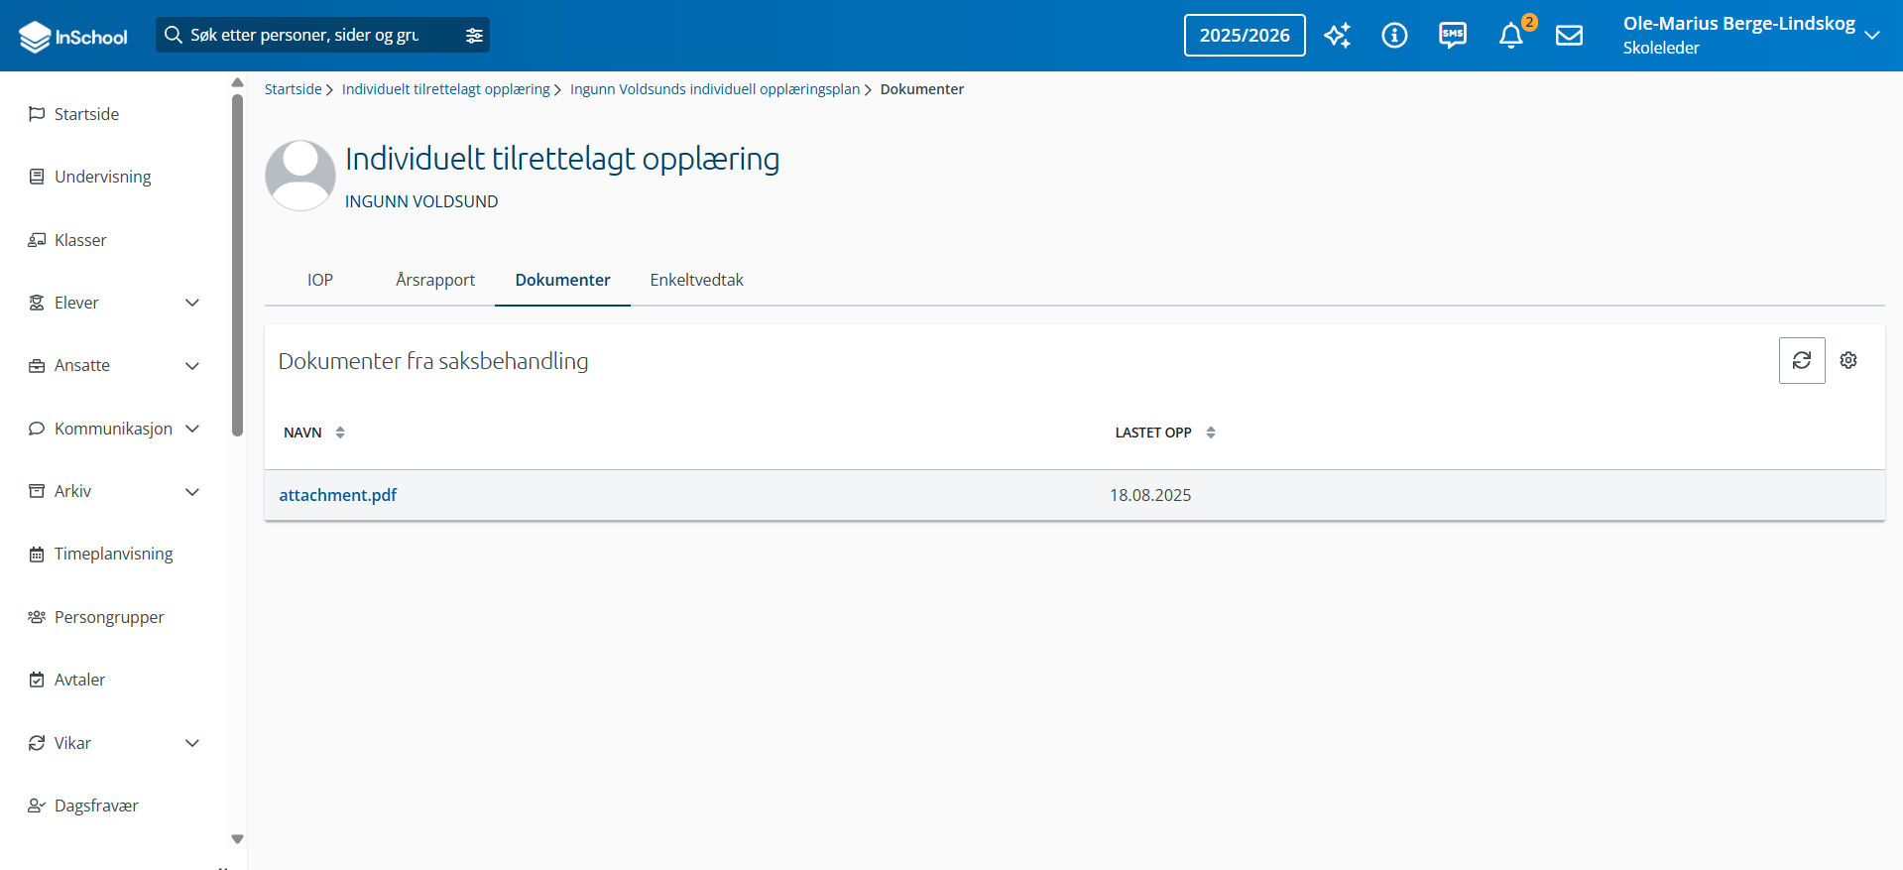This screenshot has height=870, width=1903.
Task: Click the search magnifier icon
Action: pyautogui.click(x=174, y=35)
